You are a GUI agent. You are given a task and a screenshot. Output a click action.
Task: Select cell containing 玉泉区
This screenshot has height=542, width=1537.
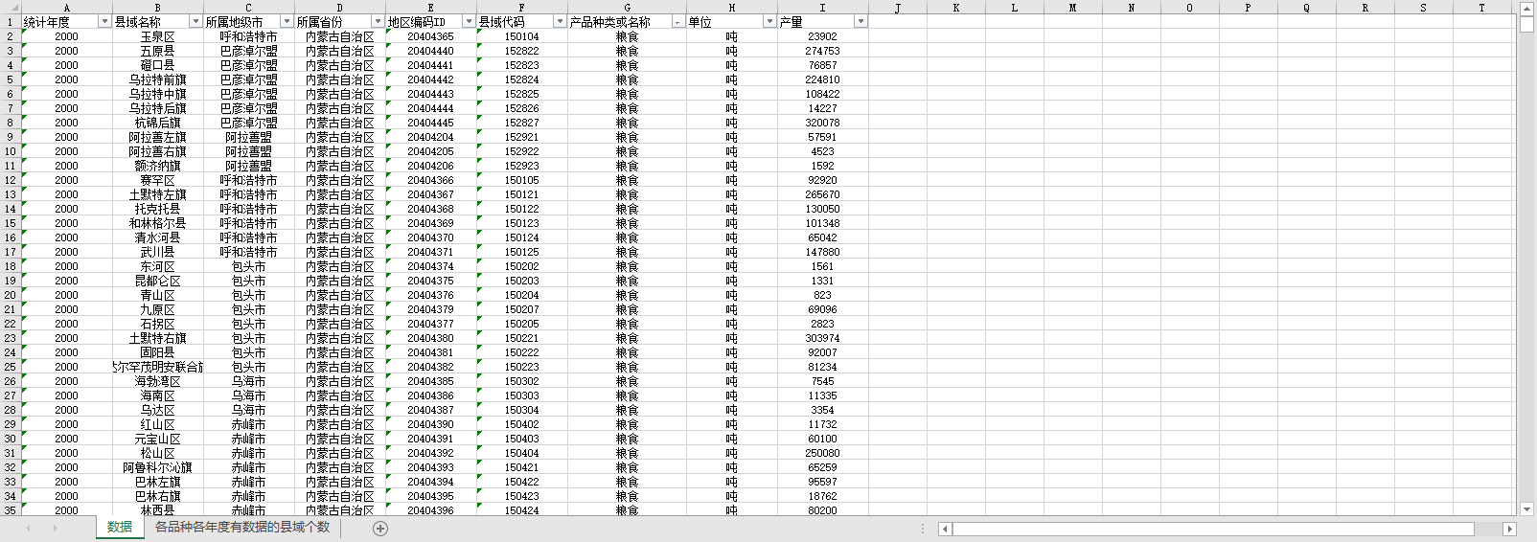pyautogui.click(x=157, y=36)
